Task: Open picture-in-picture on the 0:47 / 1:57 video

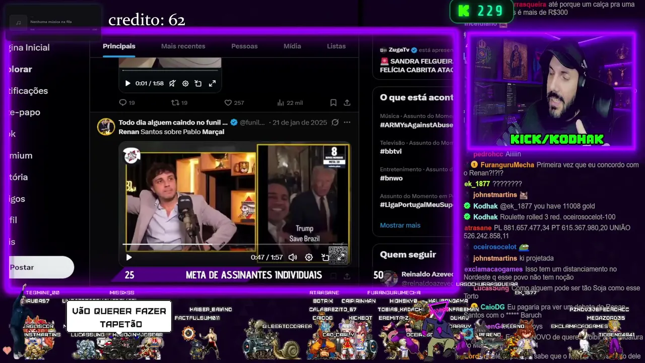Action: [325, 257]
